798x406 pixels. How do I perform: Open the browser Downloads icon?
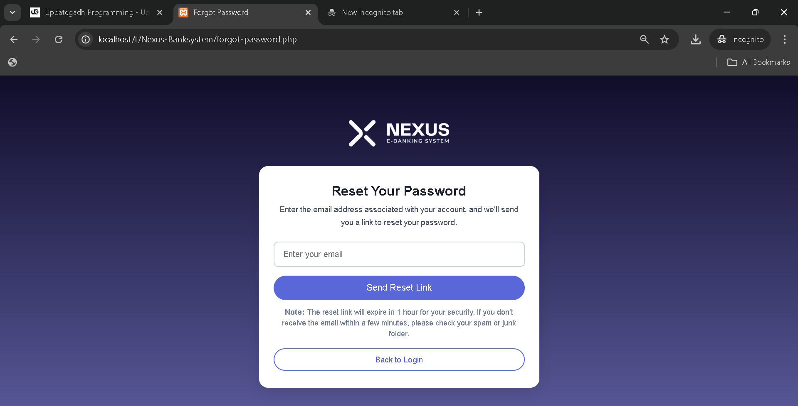695,39
